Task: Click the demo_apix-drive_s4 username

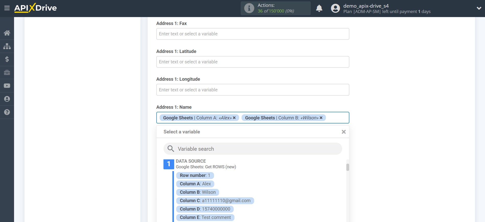Action: [366, 6]
